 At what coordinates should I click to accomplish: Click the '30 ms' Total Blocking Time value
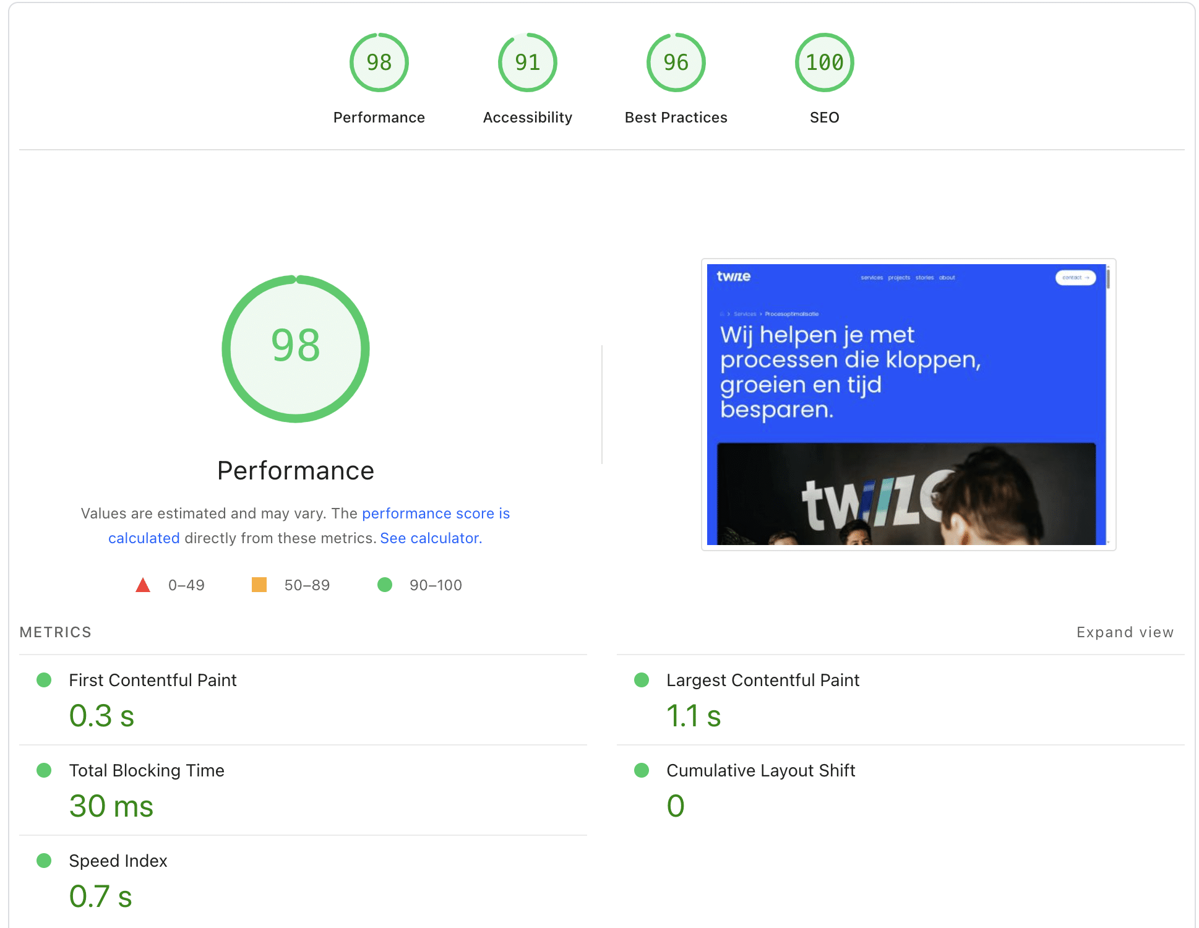[111, 806]
